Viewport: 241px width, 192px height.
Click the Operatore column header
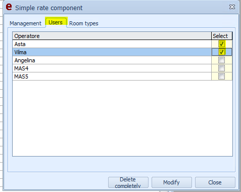112,36
